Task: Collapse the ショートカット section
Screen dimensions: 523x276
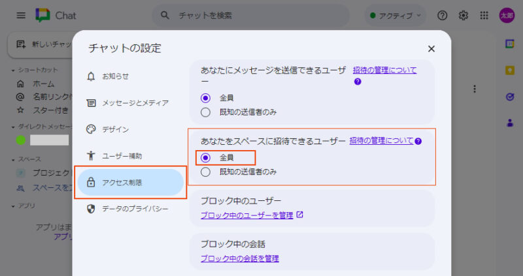Action: [x=13, y=70]
